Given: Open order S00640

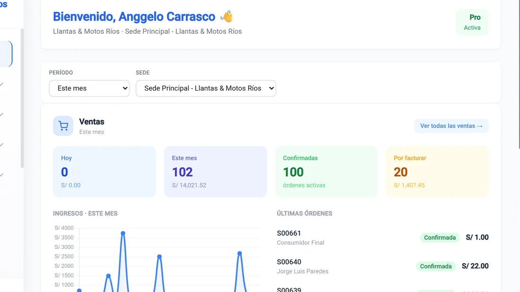Looking at the screenshot, I should point(289,262).
